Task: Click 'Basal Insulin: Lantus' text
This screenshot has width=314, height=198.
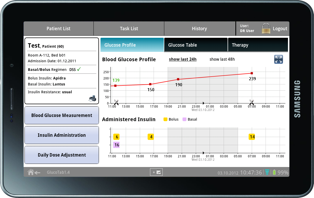Action: (x=47, y=84)
